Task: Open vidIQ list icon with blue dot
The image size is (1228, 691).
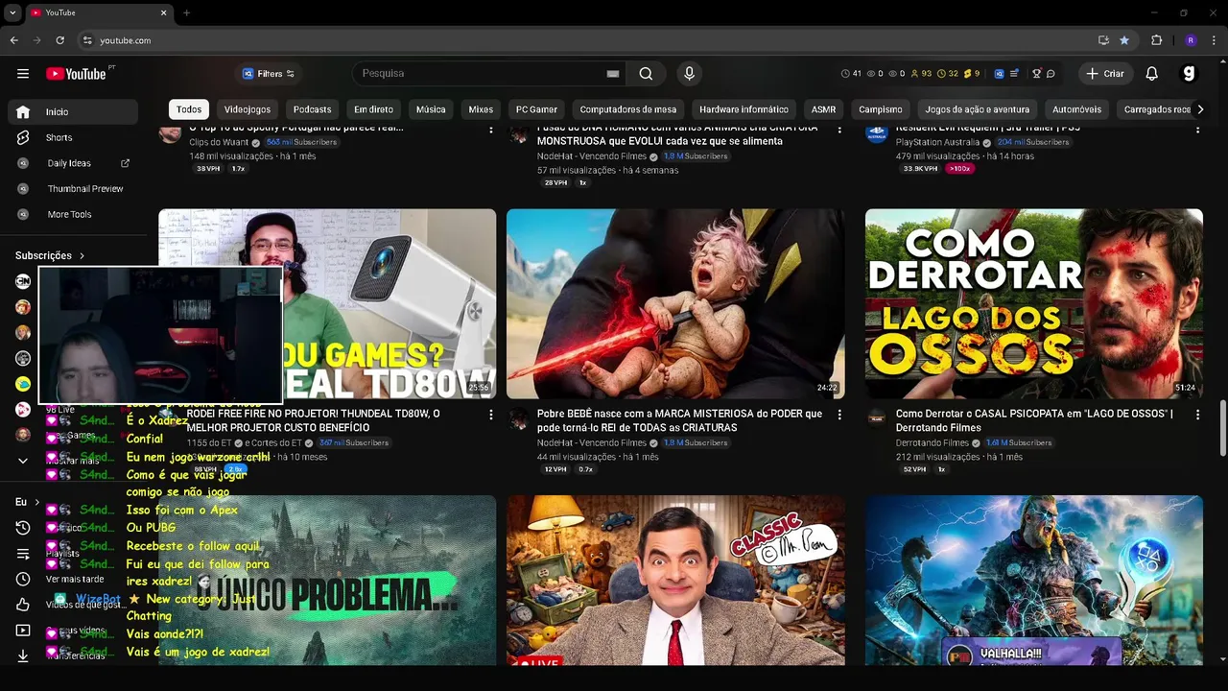Action: [1014, 74]
